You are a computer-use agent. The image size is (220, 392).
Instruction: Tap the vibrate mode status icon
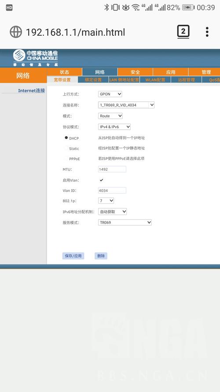(115, 7)
